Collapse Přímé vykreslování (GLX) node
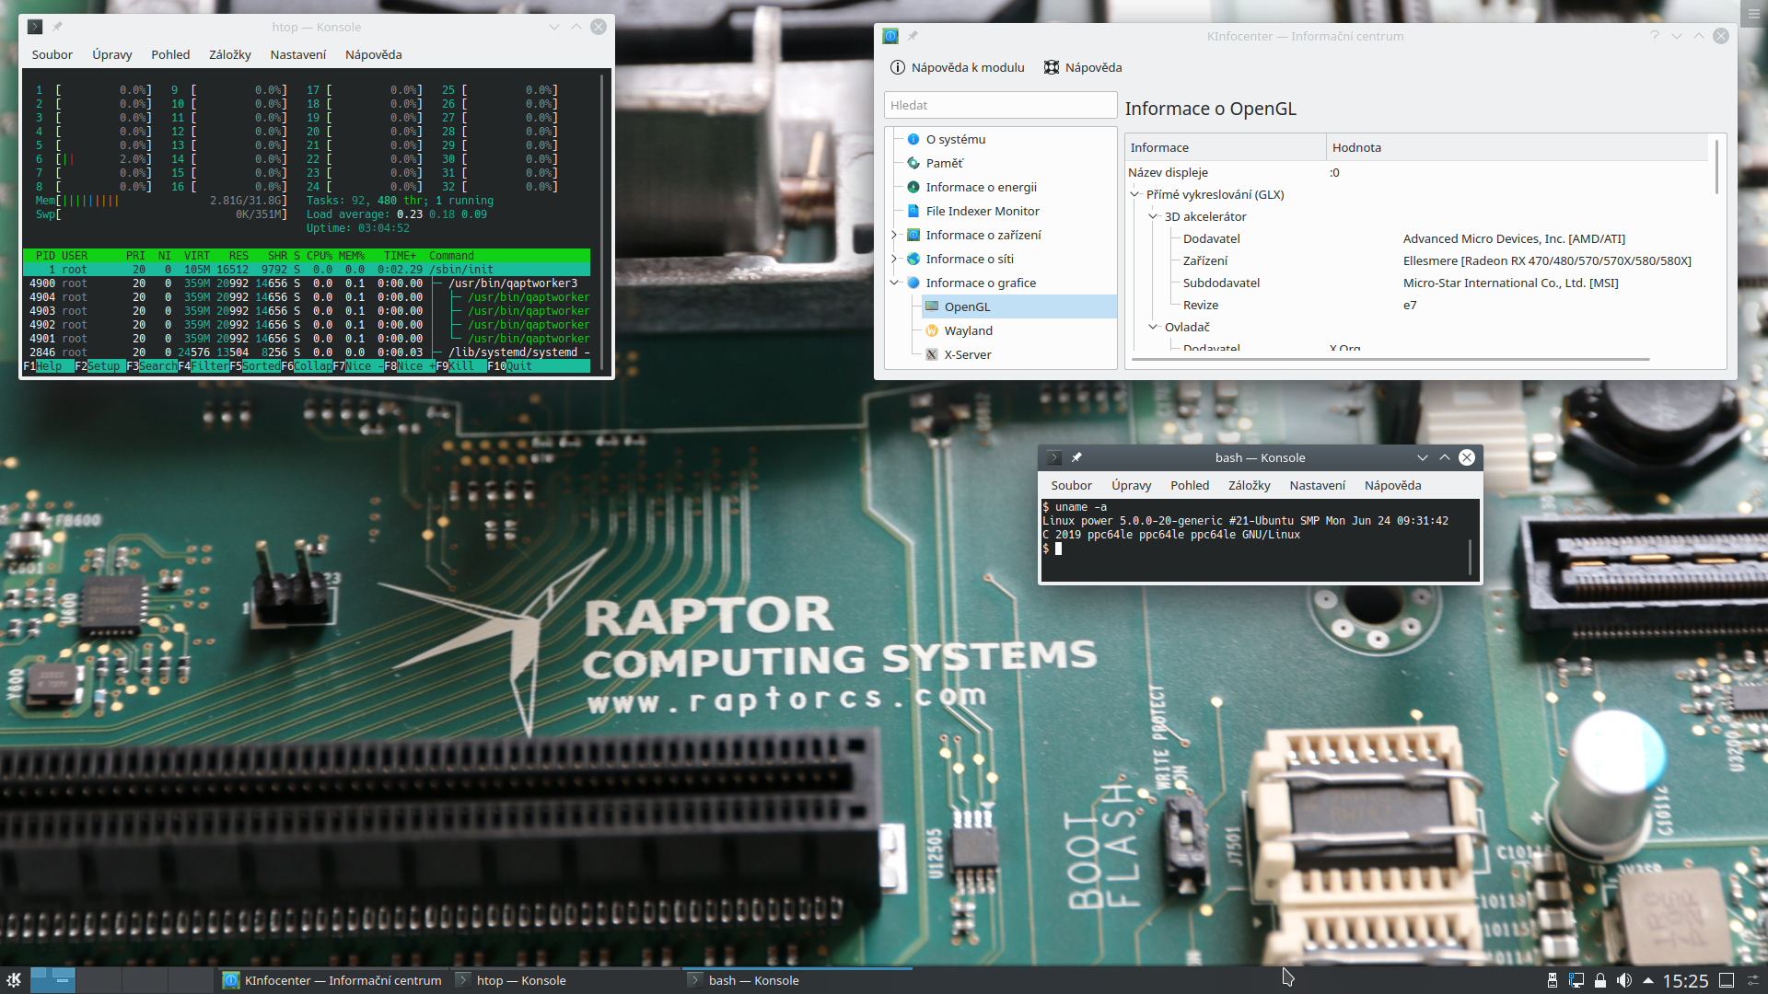Image resolution: width=1768 pixels, height=994 pixels. (1135, 194)
